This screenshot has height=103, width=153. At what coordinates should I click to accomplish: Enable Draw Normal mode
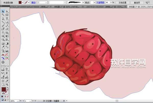(2, 100)
